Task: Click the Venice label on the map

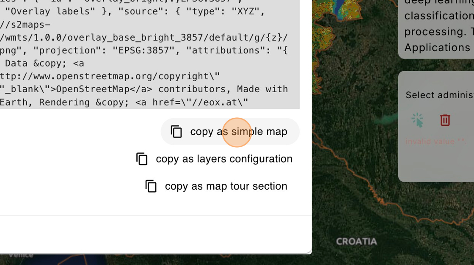Action: pos(20,255)
